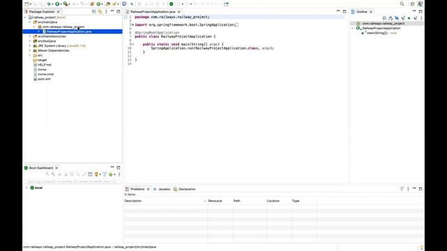Screen dimensions: 447x251
Task: Select pom.xml in Package Explorer
Action: [44, 79]
